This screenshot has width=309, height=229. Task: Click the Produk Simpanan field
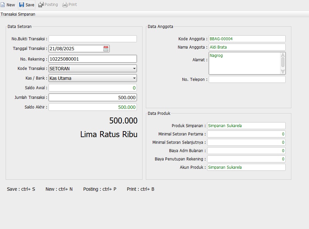(x=246, y=126)
